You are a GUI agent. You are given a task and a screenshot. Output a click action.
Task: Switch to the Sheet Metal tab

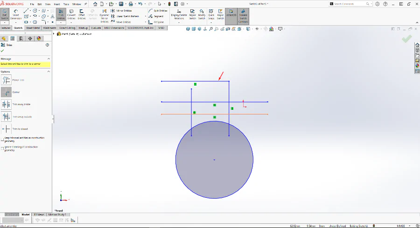[x=33, y=28]
